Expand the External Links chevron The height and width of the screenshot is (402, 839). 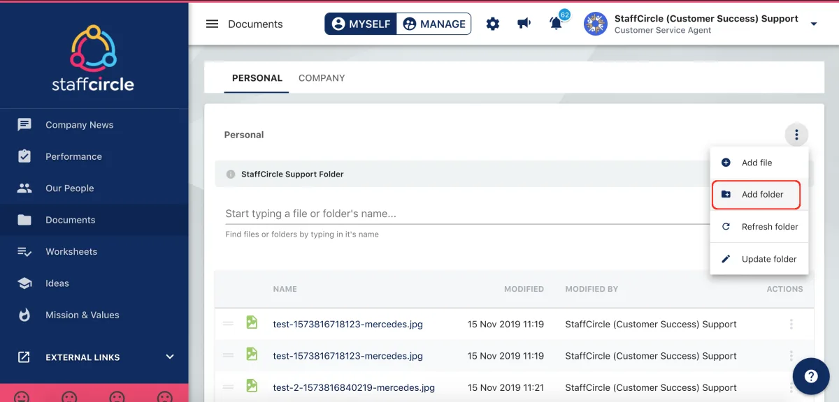[x=170, y=357]
